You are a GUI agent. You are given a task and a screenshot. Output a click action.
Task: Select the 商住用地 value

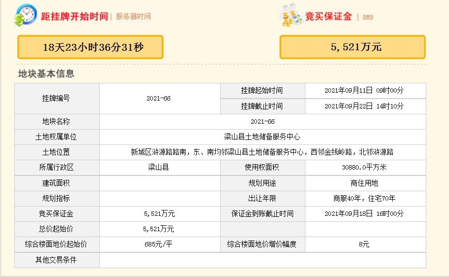point(364,183)
